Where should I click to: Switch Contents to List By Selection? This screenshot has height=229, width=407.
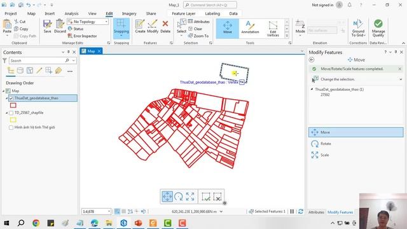(x=30, y=71)
